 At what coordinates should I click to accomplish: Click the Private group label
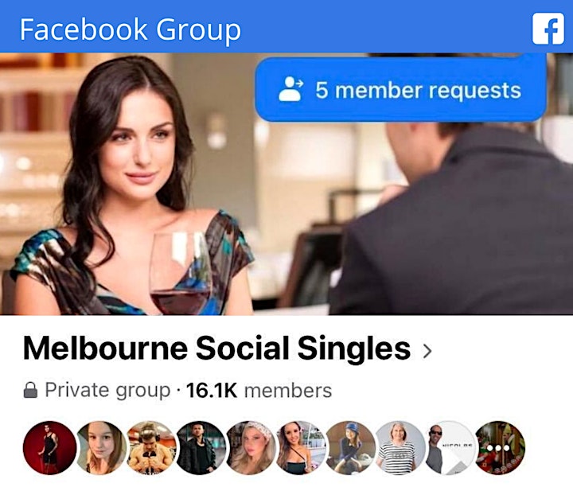tap(107, 390)
